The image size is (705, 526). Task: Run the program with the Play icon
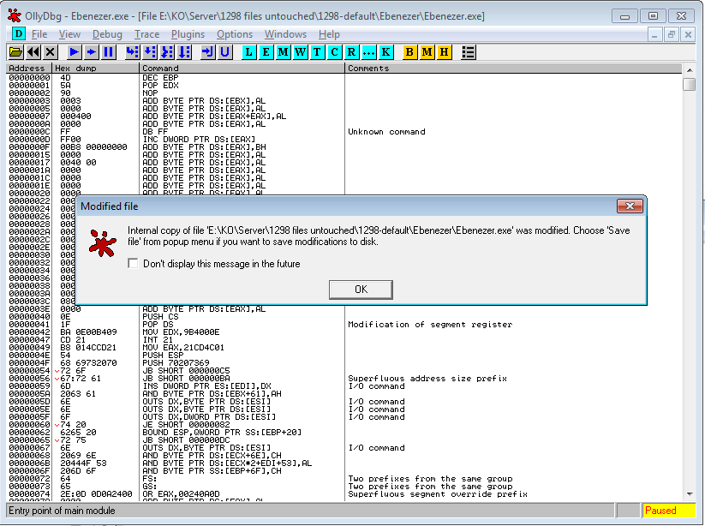point(75,52)
